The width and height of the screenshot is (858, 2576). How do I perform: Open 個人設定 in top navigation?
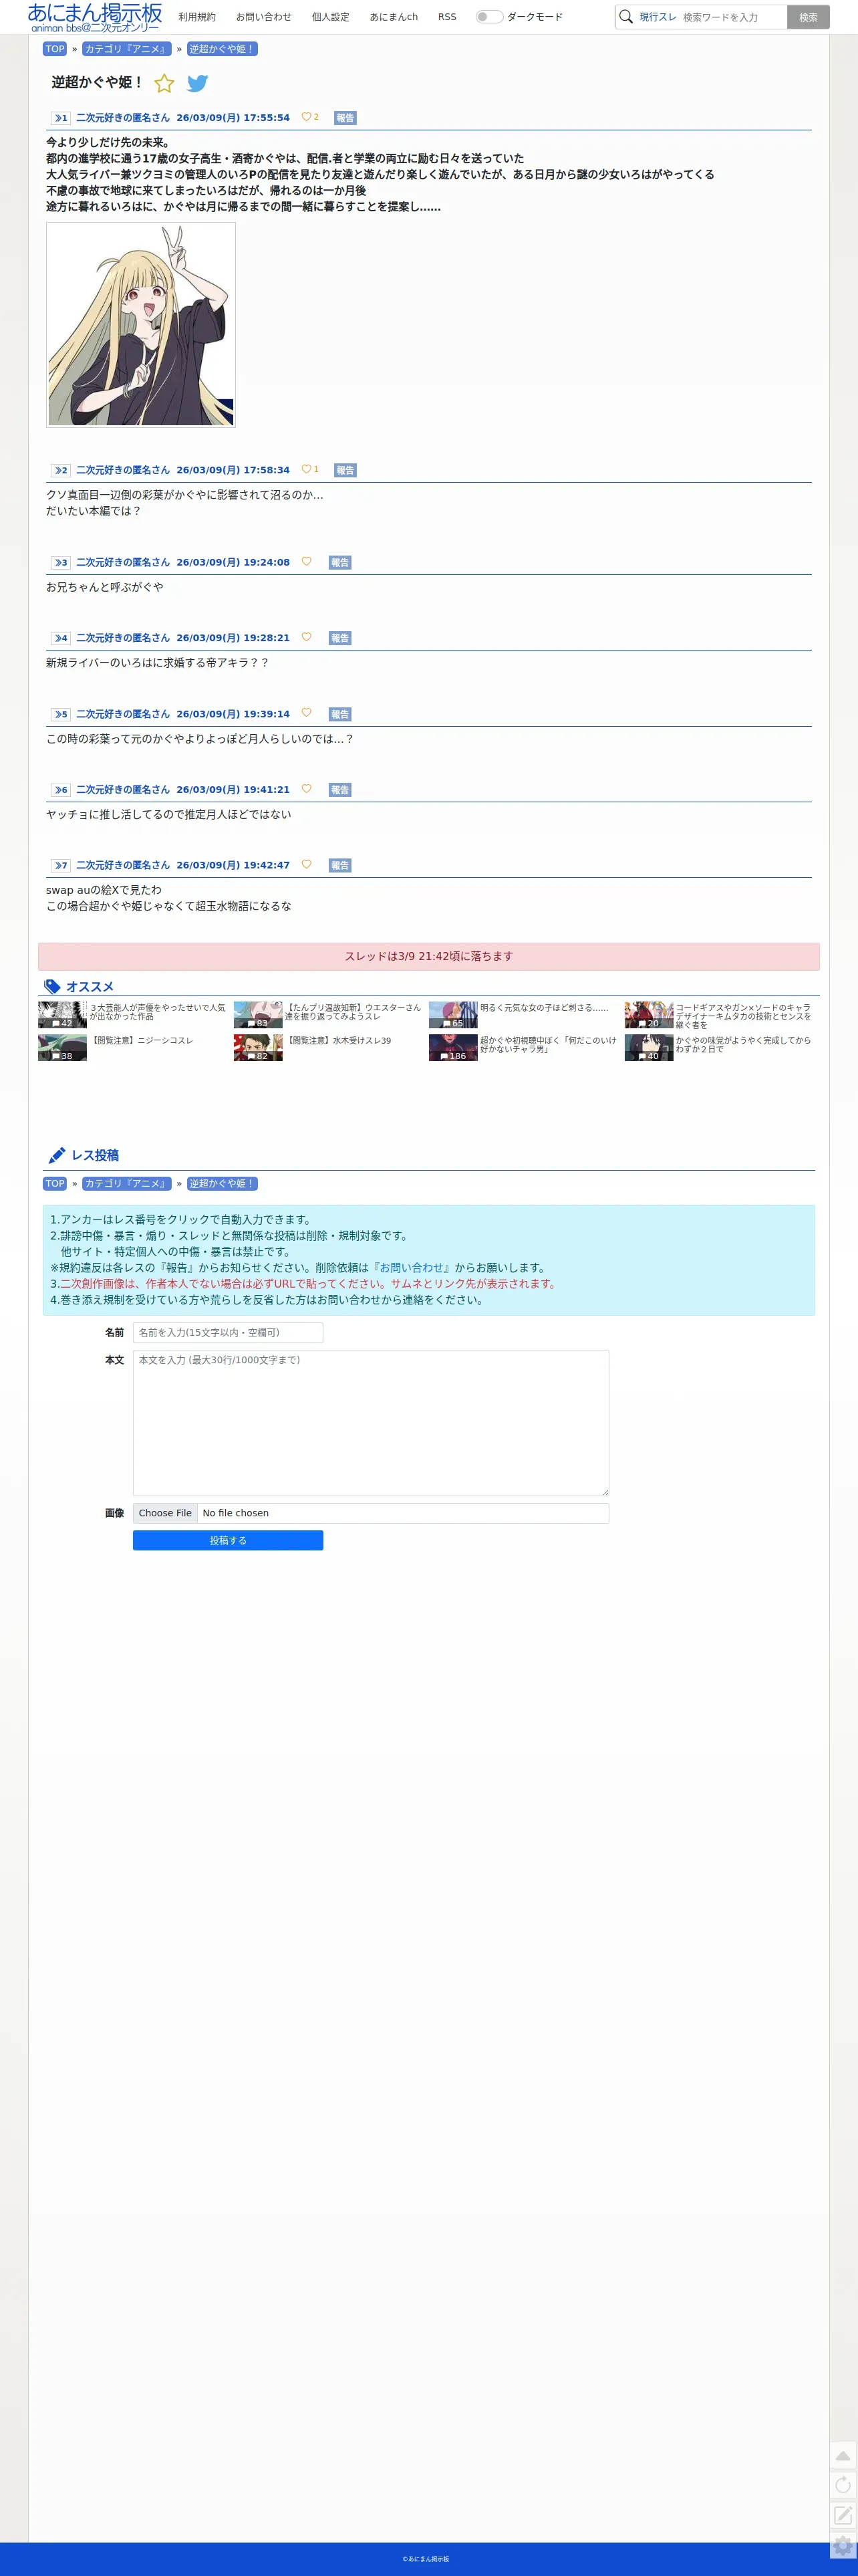point(331,17)
